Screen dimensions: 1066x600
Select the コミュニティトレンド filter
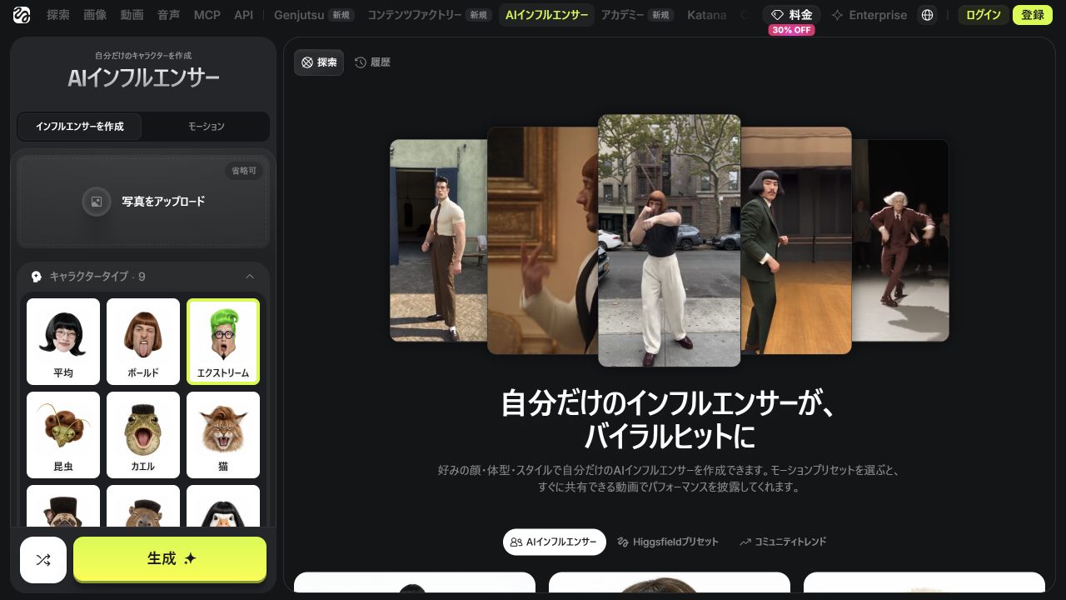click(x=783, y=542)
